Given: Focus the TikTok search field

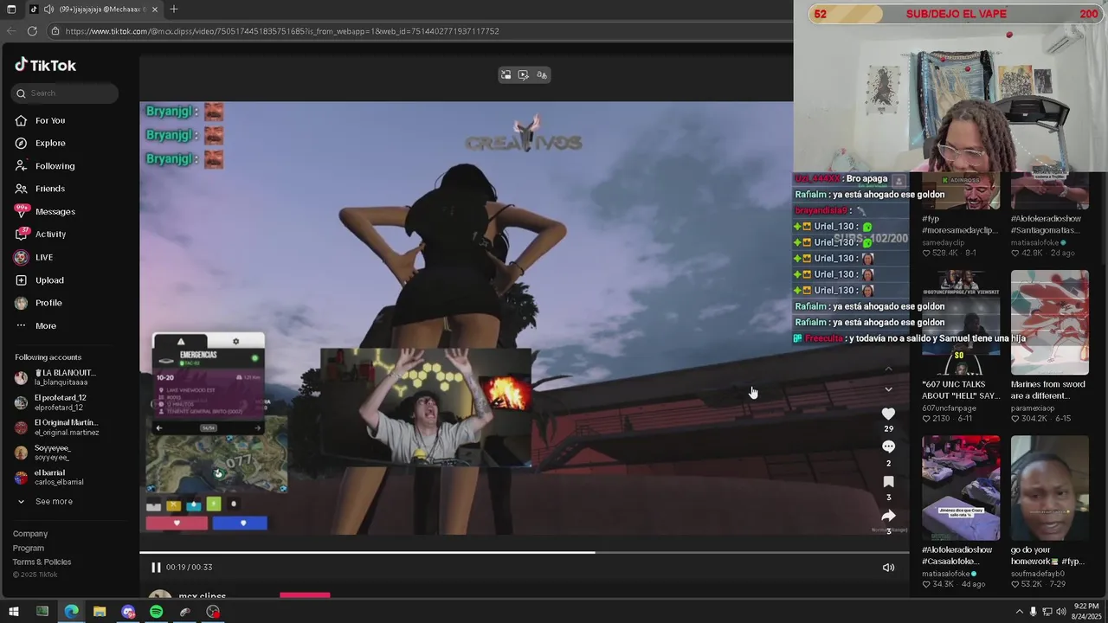Looking at the screenshot, I should click(x=65, y=93).
